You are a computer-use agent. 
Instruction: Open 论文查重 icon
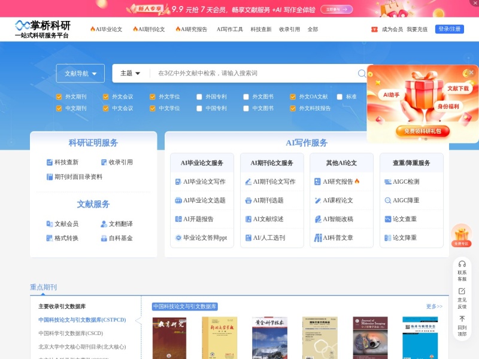(387, 219)
